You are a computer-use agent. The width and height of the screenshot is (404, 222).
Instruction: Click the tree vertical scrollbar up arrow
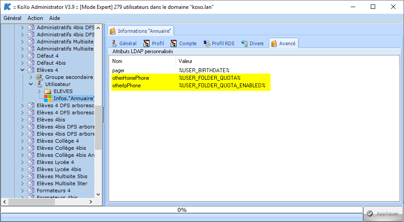click(x=98, y=27)
